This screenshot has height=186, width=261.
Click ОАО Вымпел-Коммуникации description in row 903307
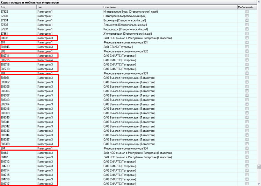coord(129,95)
